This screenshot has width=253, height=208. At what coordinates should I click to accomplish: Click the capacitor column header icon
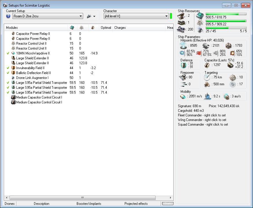pyautogui.click(x=93, y=28)
